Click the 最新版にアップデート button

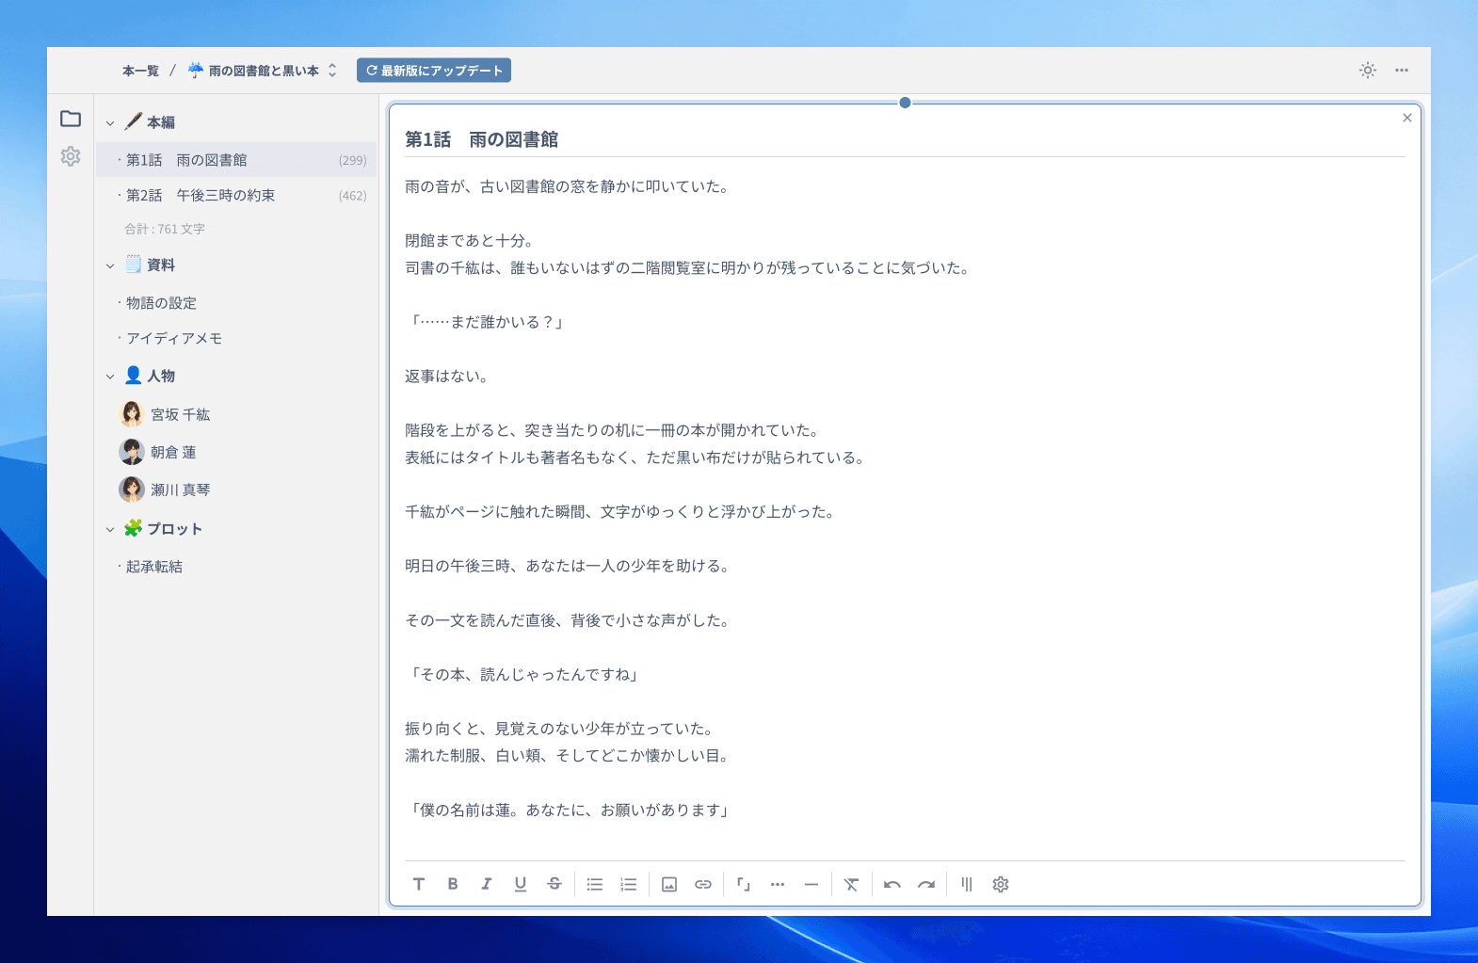pyautogui.click(x=434, y=71)
